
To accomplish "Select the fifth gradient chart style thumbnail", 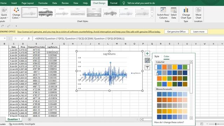I will pyautogui.click(x=94, y=13).
